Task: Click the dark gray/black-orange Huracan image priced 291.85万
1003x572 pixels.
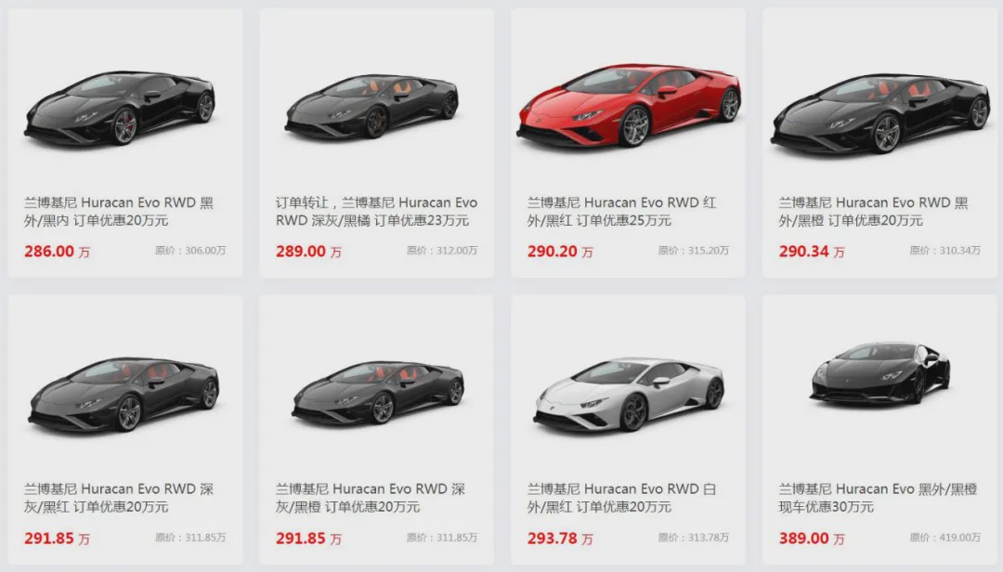Action: click(377, 392)
